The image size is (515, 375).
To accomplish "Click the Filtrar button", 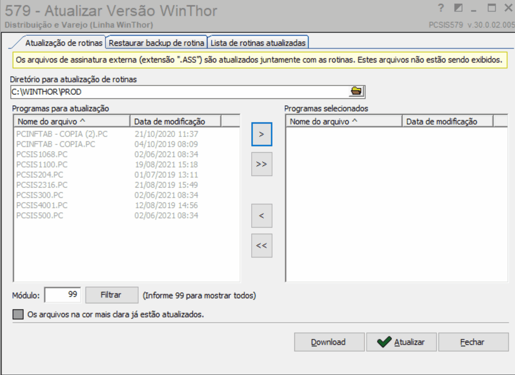I will point(112,295).
